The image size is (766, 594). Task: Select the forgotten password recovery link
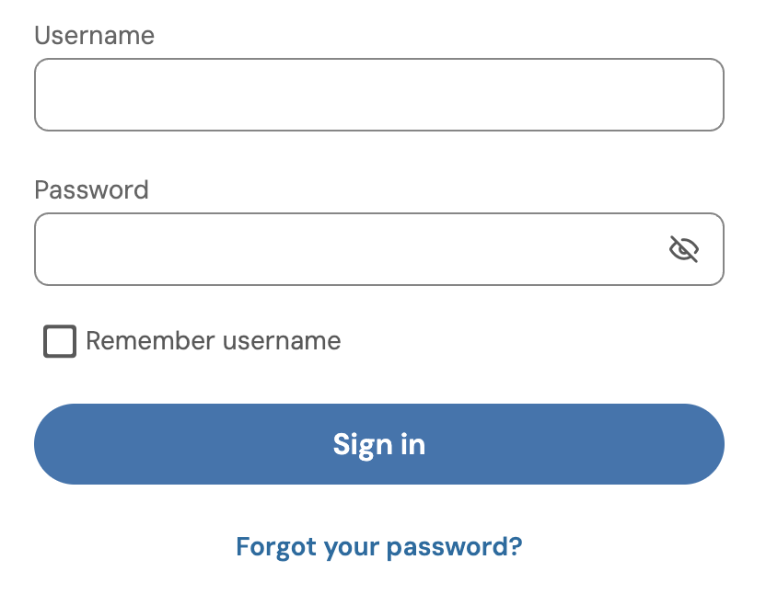[x=378, y=547]
